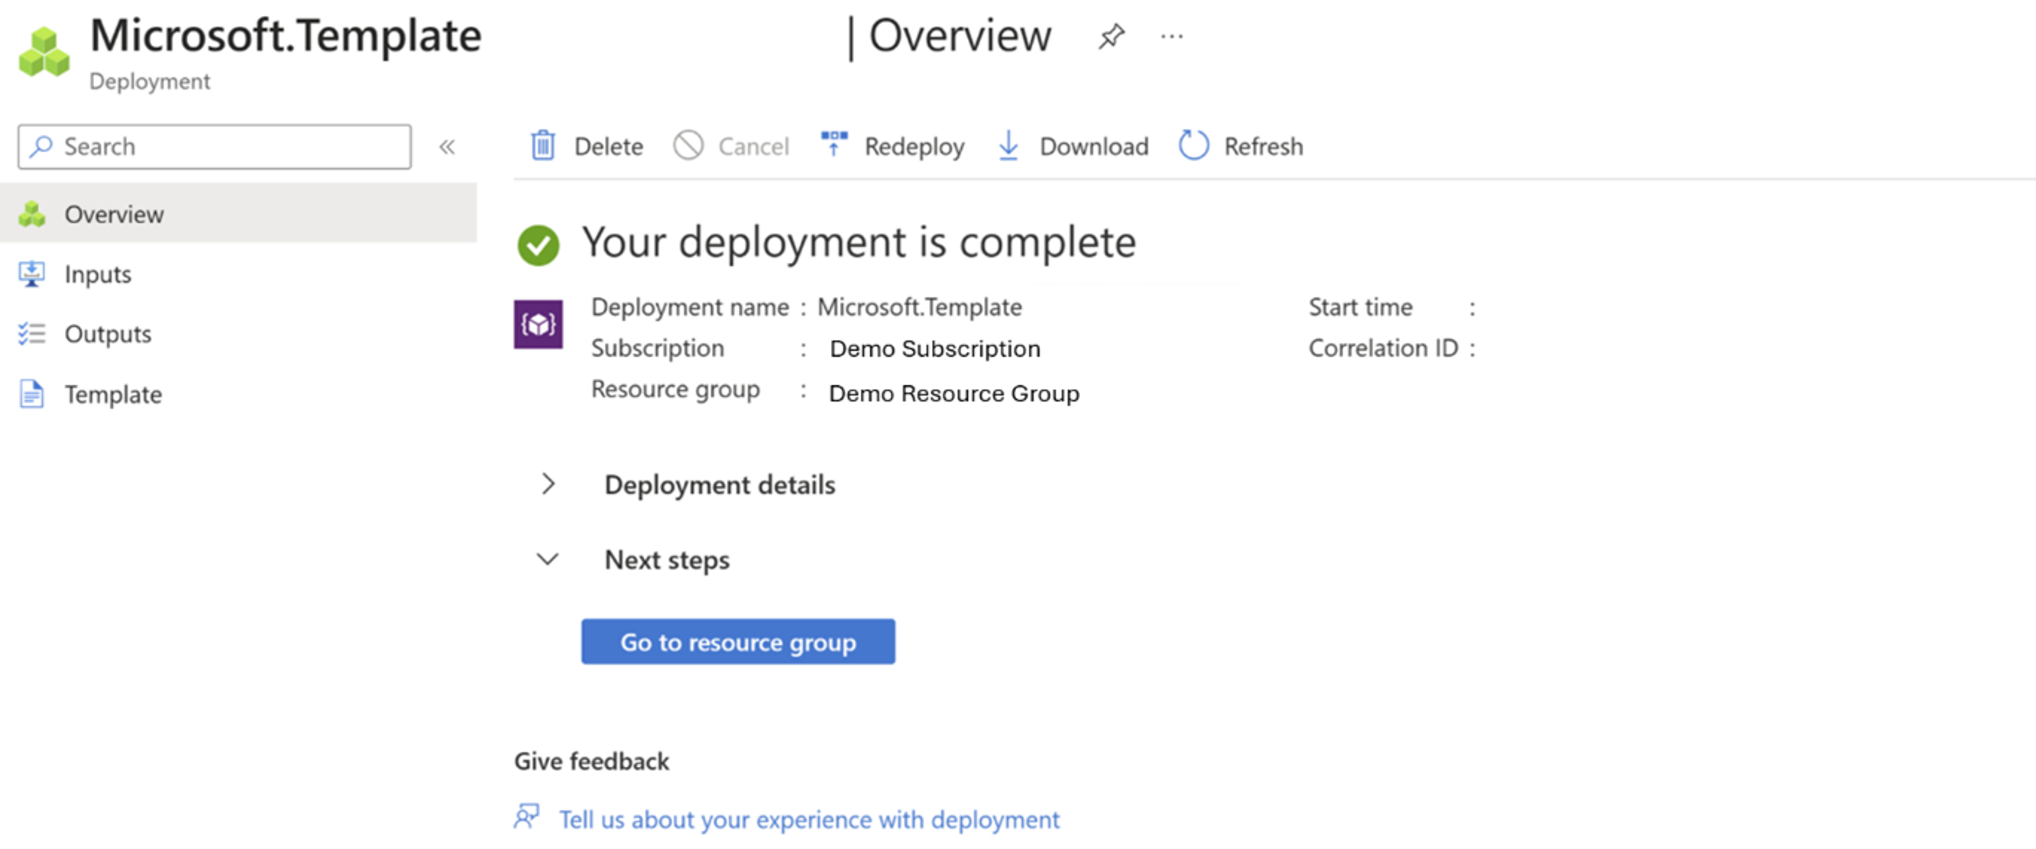Click the Redeploy icon
2036x849 pixels.
point(831,146)
